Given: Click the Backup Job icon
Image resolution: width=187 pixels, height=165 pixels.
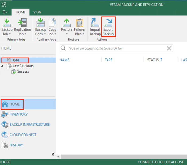Looking at the screenshot, I should click(x=7, y=23).
